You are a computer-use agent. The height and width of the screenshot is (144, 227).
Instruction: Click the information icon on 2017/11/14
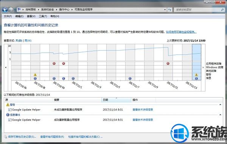[x=196, y=79]
